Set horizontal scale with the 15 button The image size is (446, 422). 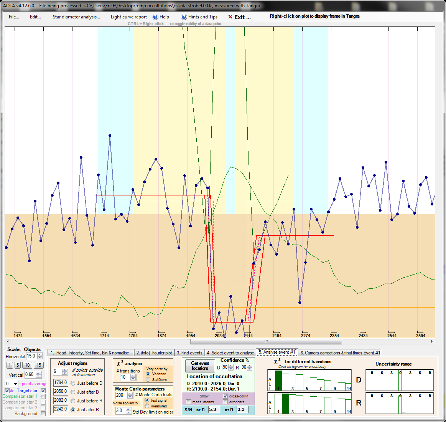tap(39, 365)
